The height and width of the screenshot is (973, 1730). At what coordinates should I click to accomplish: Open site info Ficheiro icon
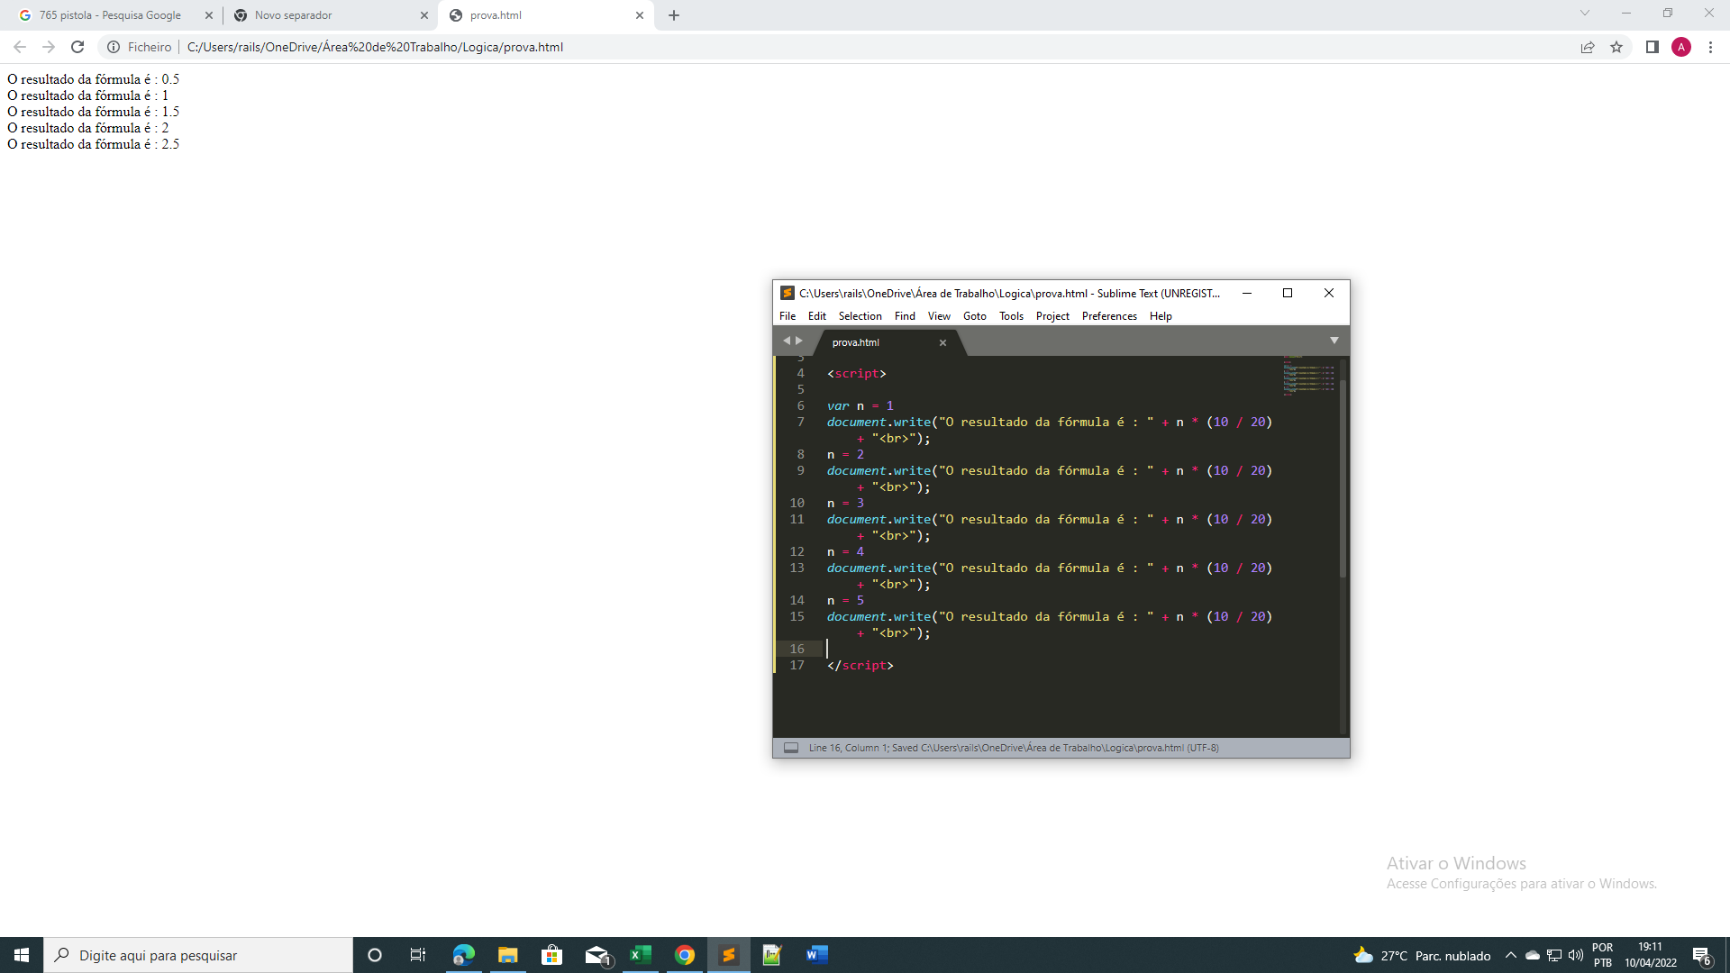point(114,47)
